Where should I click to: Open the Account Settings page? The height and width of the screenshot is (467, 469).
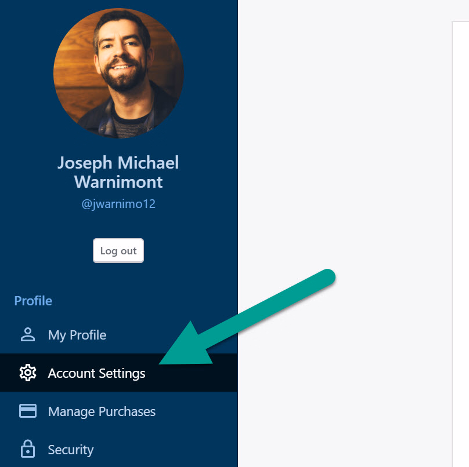coord(96,373)
